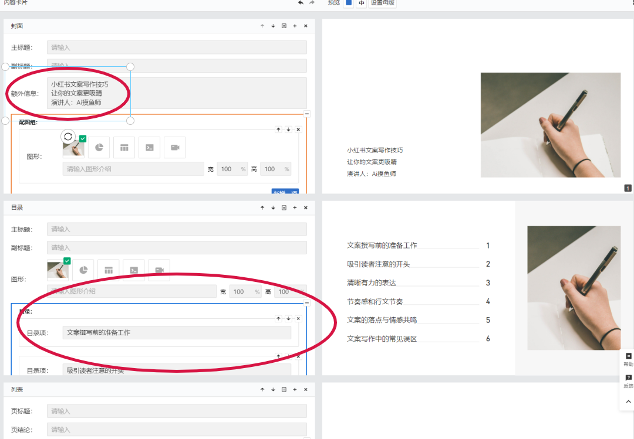Click the redo arrow in the top toolbar

[312, 3]
